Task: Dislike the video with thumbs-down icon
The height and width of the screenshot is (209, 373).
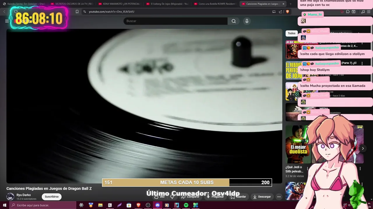Action: pos(172,197)
